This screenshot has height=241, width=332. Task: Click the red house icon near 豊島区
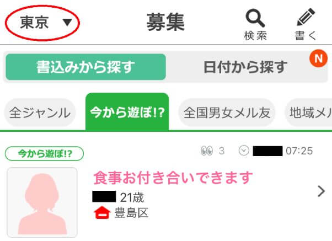pyautogui.click(x=102, y=212)
